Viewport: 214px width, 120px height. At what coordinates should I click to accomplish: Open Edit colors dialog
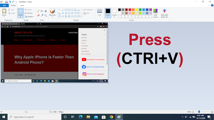[155, 13]
